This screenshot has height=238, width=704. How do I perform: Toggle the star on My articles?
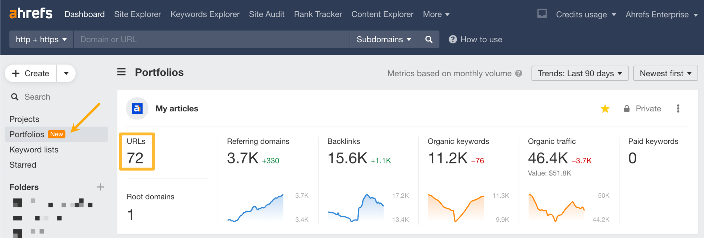[605, 109]
